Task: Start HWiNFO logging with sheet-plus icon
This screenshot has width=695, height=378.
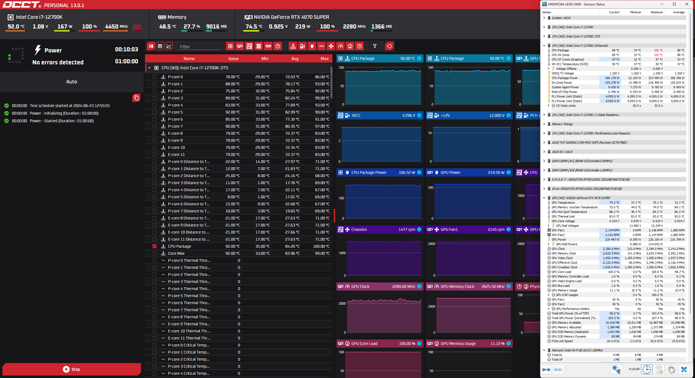Action: [659, 370]
